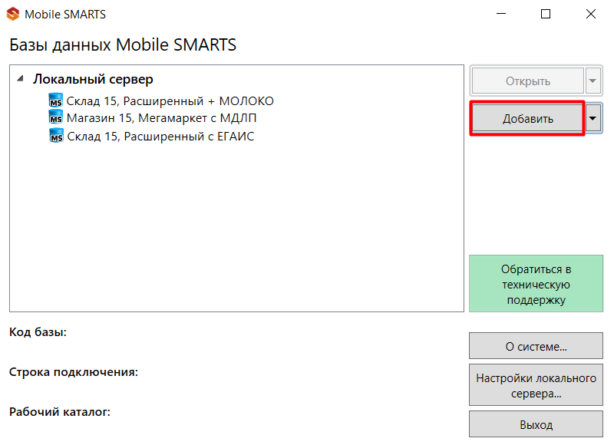Click the Код базы: label

pos(38,332)
